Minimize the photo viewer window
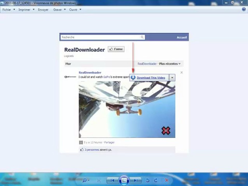Image resolution: width=248 pixels, height=186 pixels. pyautogui.click(x=226, y=3)
